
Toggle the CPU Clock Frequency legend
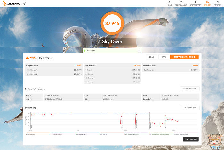pyautogui.click(x=136, y=134)
